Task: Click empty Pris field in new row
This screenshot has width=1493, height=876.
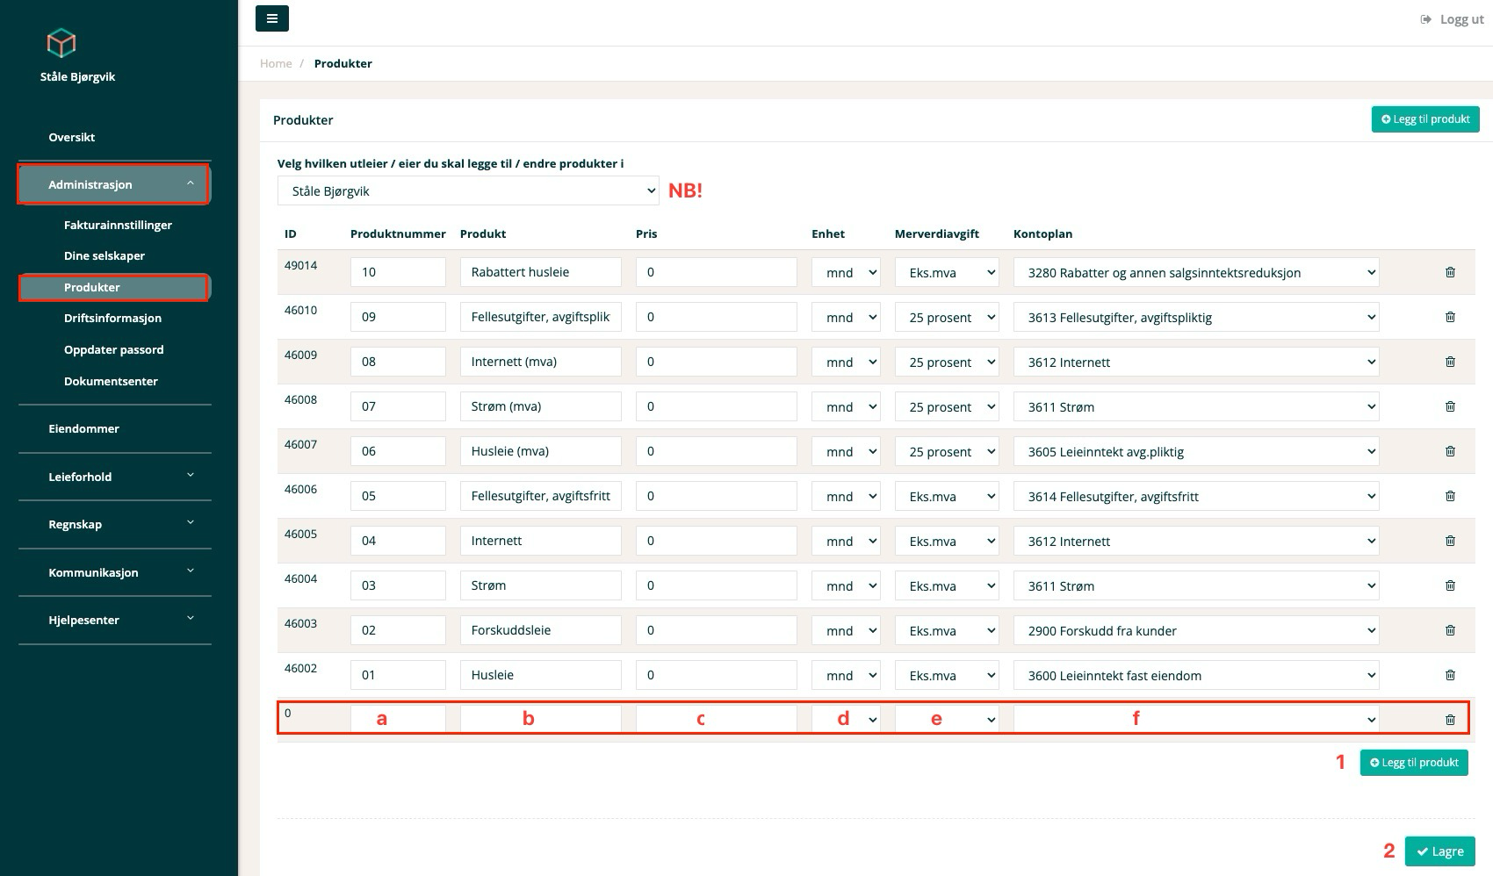Action: coord(717,720)
